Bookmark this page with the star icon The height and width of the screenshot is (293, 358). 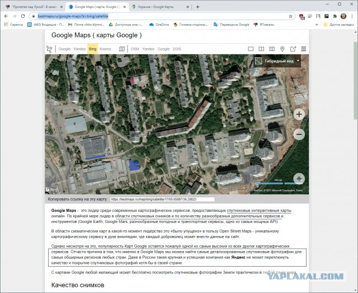pos(290,16)
